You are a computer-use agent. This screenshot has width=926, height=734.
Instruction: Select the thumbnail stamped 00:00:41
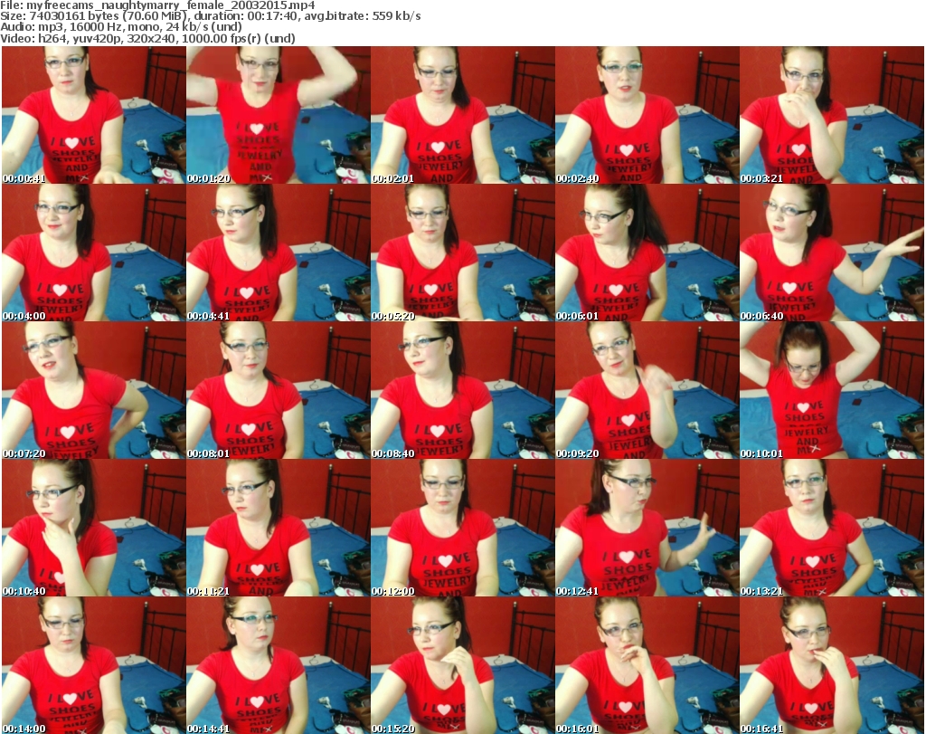point(94,115)
